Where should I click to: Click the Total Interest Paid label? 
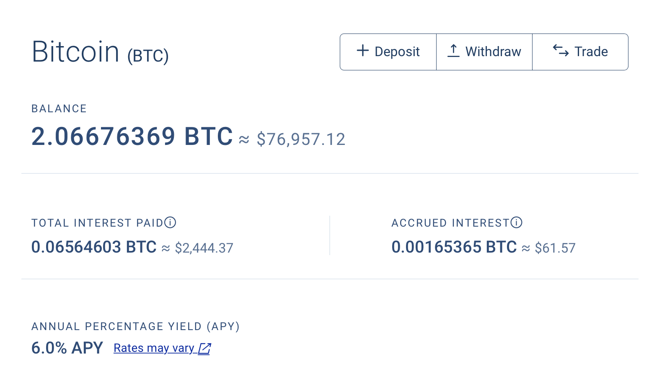click(97, 223)
